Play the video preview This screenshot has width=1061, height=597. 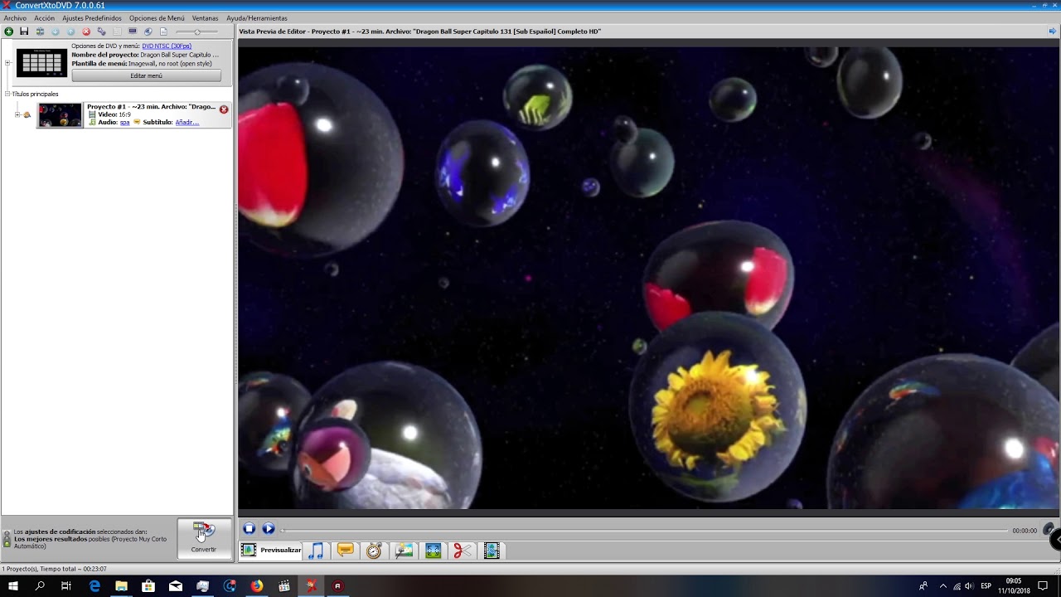(269, 529)
